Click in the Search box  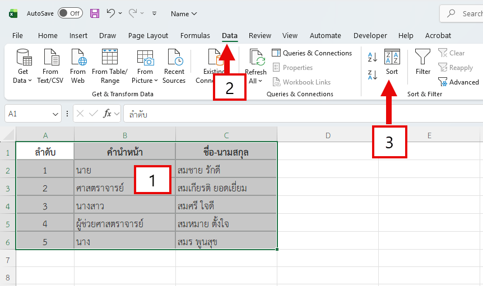pos(462,13)
